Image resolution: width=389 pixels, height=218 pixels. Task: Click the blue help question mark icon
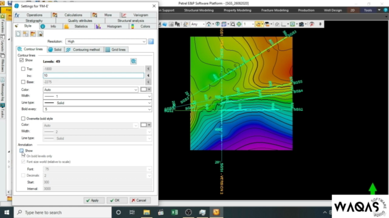pyautogui.click(x=151, y=41)
